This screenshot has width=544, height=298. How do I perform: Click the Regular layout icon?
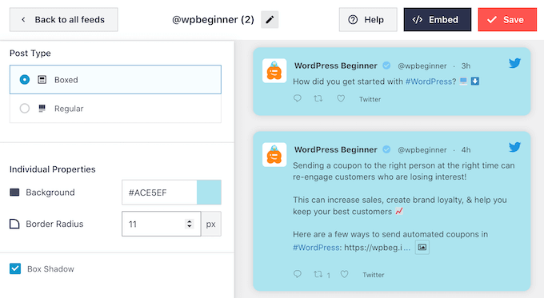click(x=42, y=109)
